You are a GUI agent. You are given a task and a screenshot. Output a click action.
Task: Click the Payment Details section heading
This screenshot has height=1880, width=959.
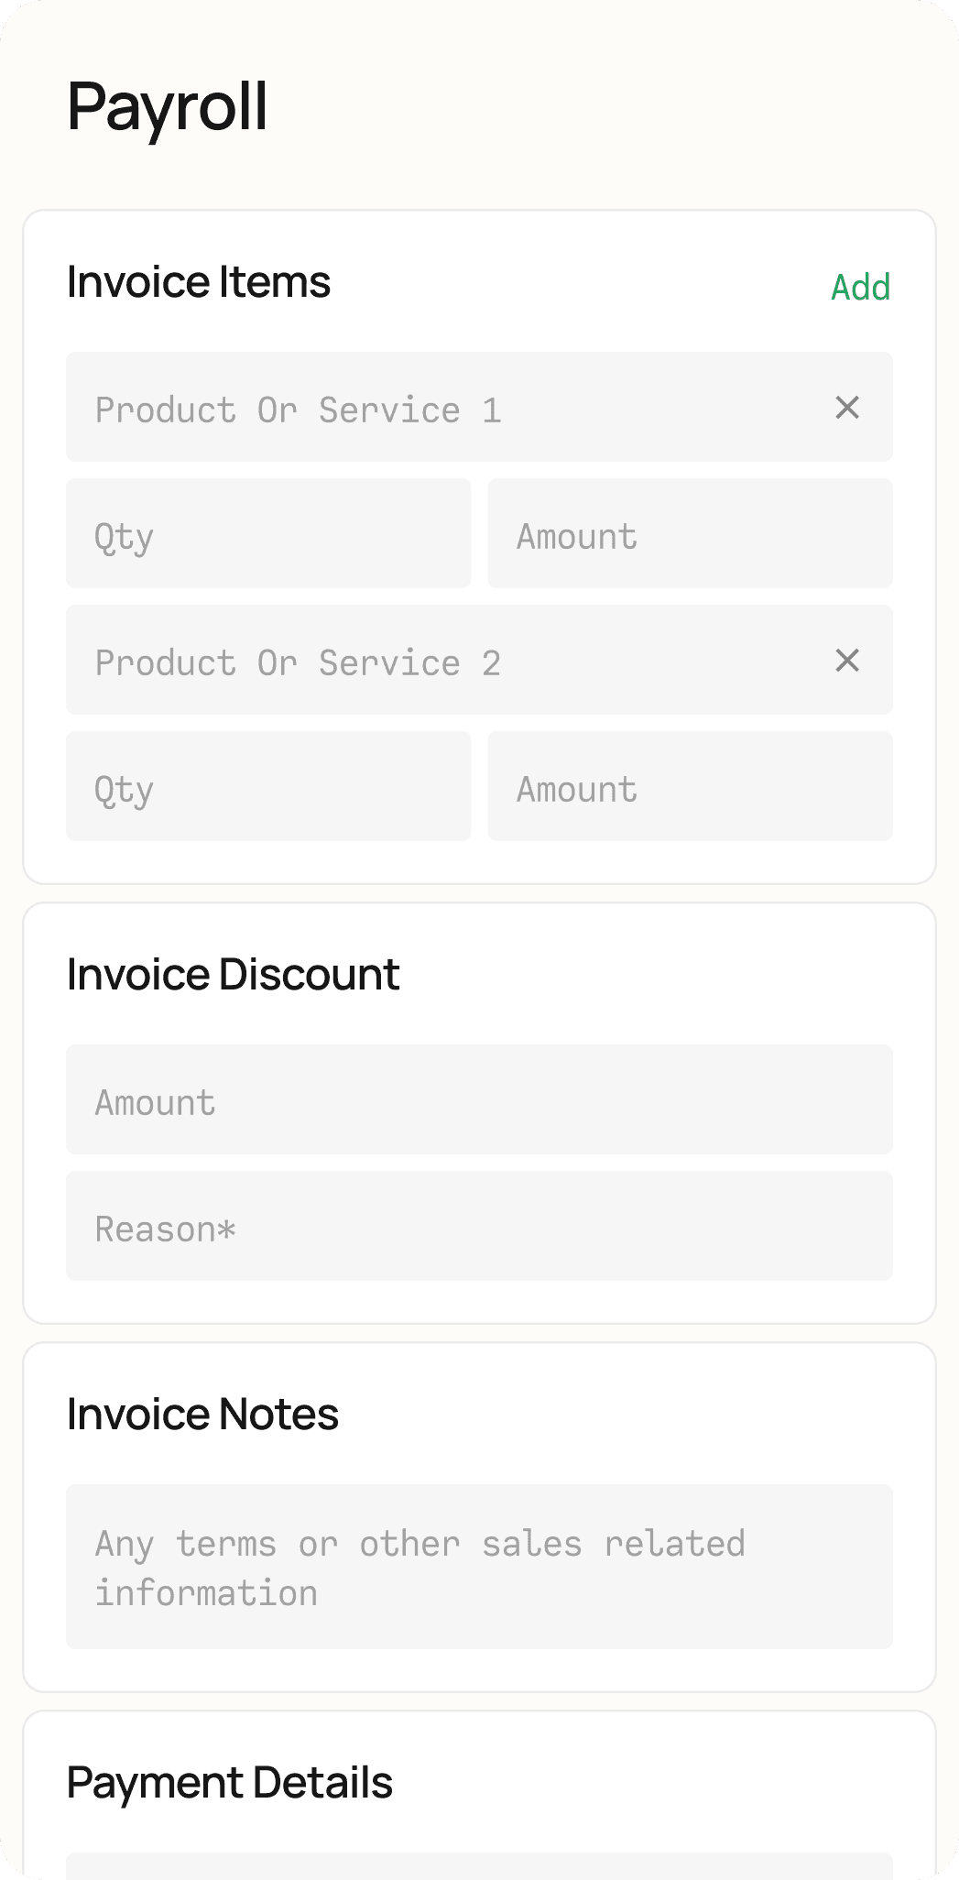230,1781
